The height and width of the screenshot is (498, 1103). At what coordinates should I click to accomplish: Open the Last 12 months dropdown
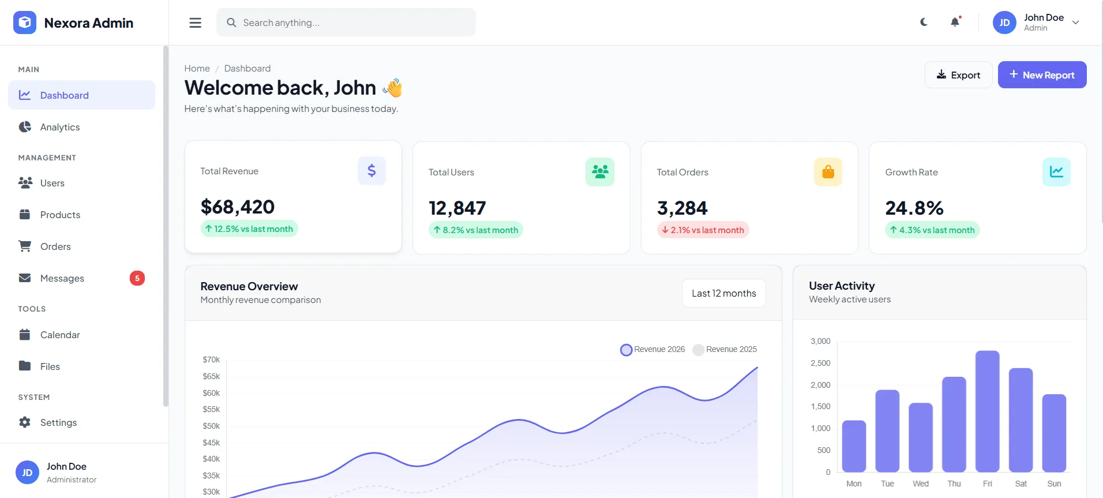click(724, 293)
